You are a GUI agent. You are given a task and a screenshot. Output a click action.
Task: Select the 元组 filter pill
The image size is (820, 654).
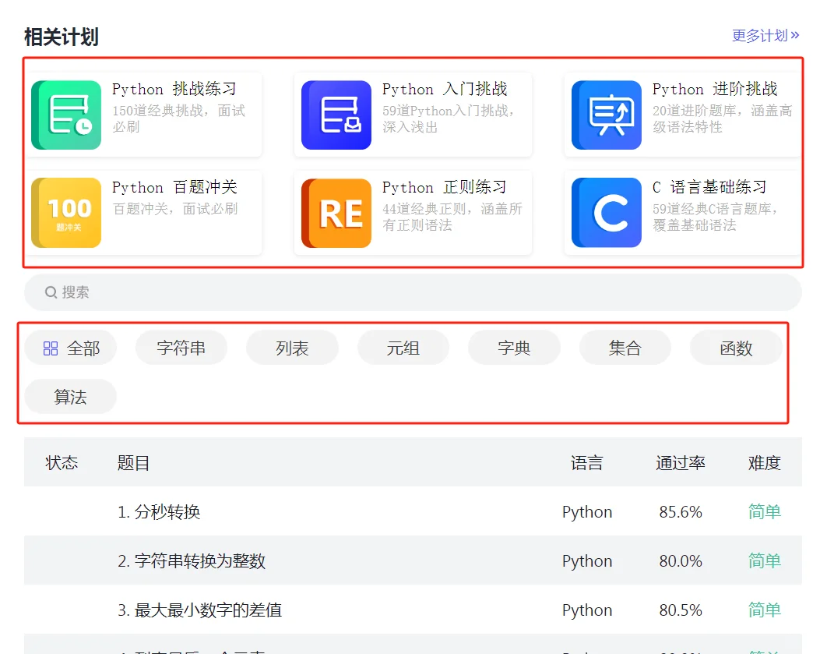coord(403,348)
